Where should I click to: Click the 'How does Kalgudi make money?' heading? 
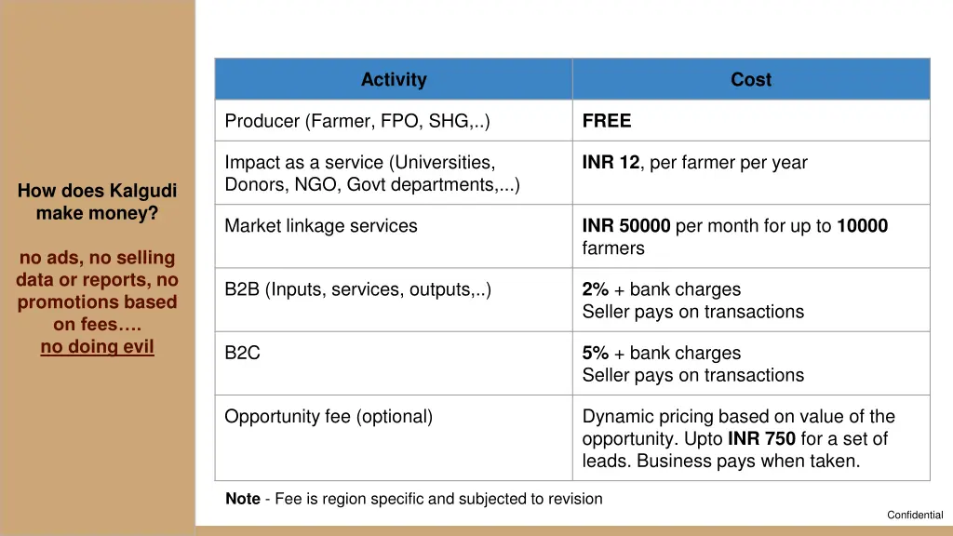[97, 202]
